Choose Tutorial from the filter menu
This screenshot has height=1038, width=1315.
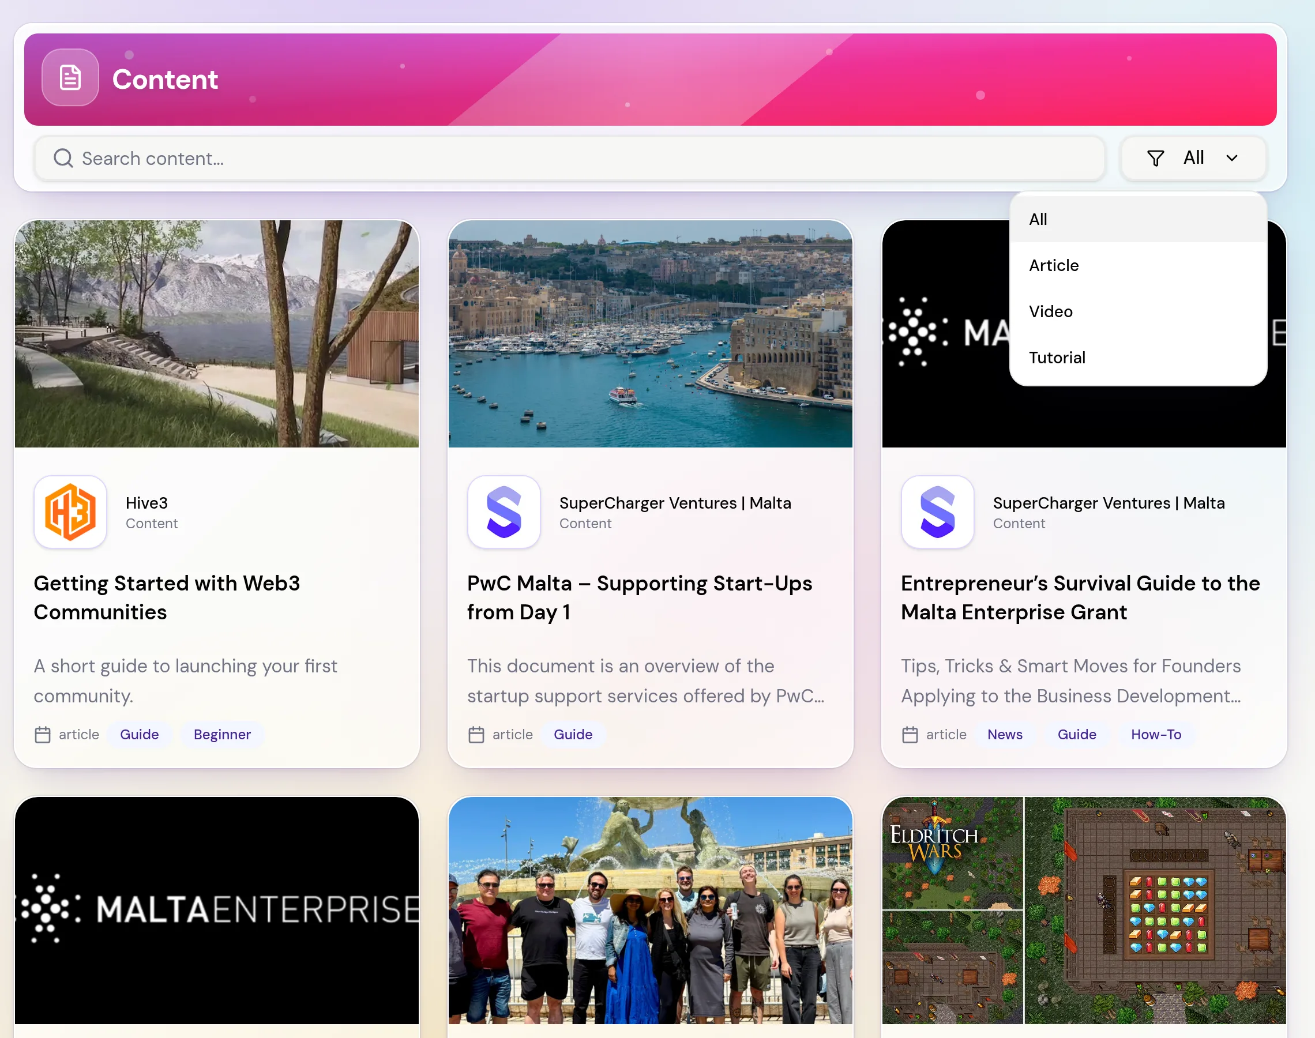(x=1137, y=358)
